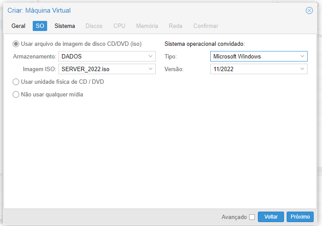This screenshot has height=226, width=322.
Task: Enable the Avançado checkbox
Action: tap(252, 217)
